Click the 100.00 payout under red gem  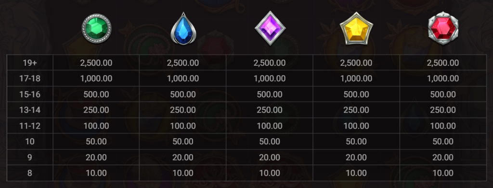pos(443,126)
